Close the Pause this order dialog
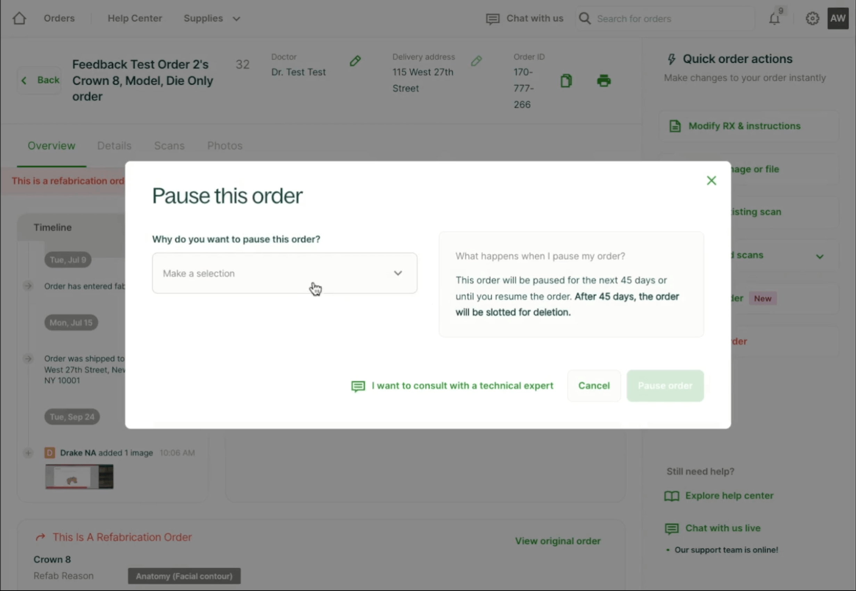 tap(711, 181)
